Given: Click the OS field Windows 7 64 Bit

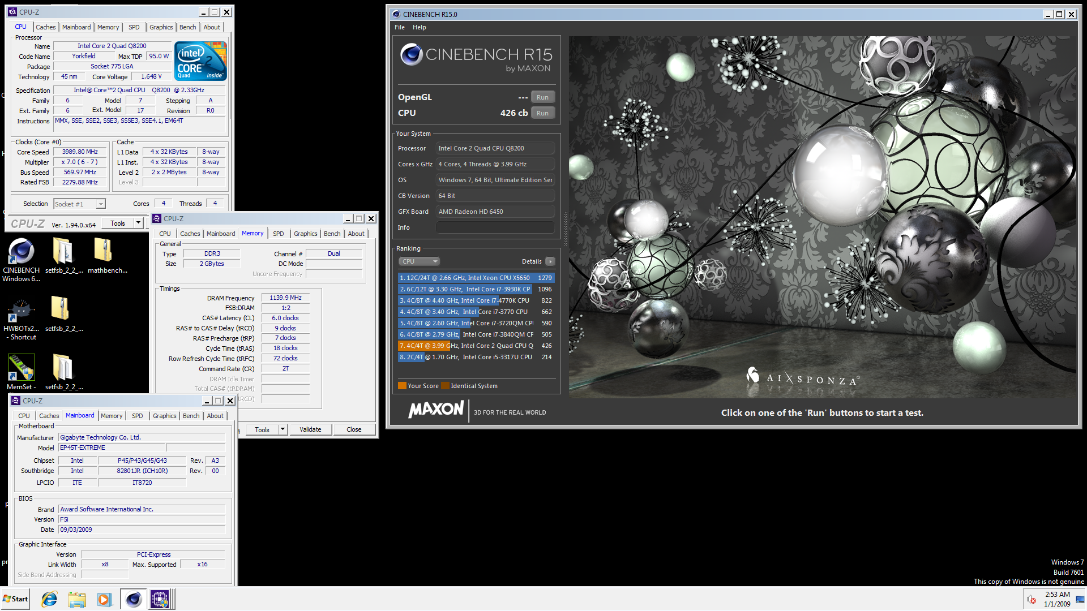Looking at the screenshot, I should point(495,180).
